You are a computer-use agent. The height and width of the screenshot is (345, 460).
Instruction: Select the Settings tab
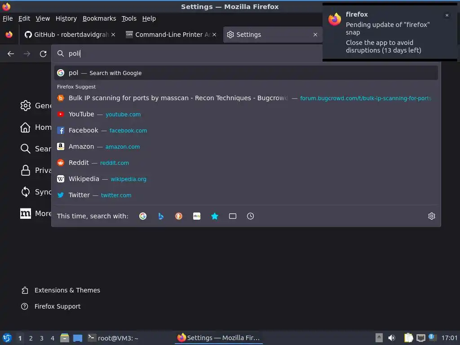(273, 35)
